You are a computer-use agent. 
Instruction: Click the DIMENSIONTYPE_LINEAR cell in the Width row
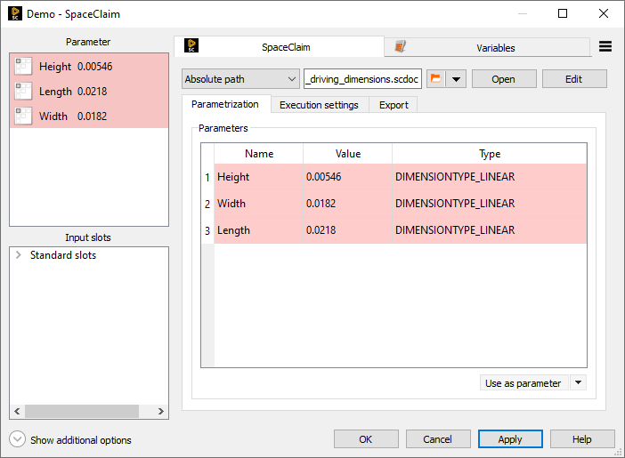pyautogui.click(x=490, y=204)
